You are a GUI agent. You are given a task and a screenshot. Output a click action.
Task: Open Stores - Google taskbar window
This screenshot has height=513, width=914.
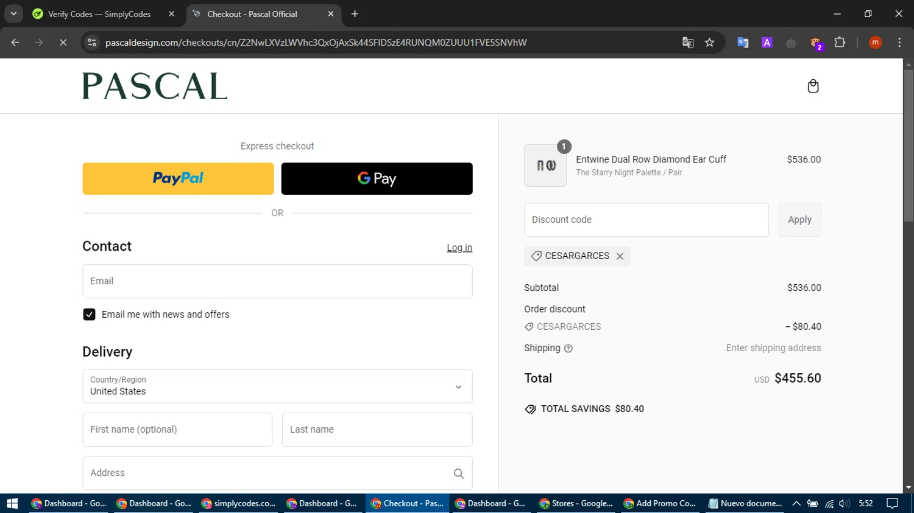coord(576,503)
